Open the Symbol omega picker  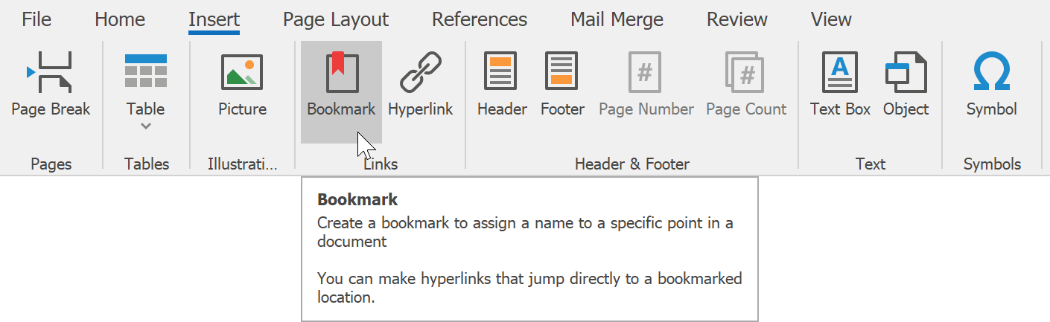991,85
